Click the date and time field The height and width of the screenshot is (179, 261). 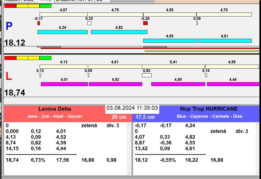[x=132, y=108]
